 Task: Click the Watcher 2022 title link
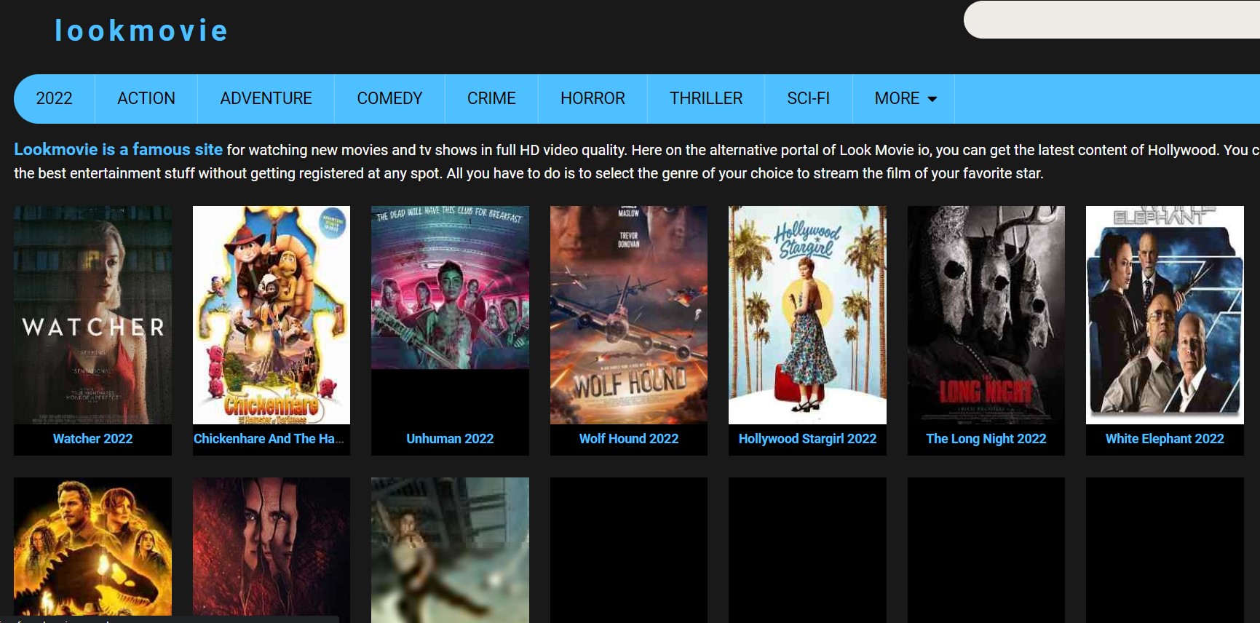92,439
